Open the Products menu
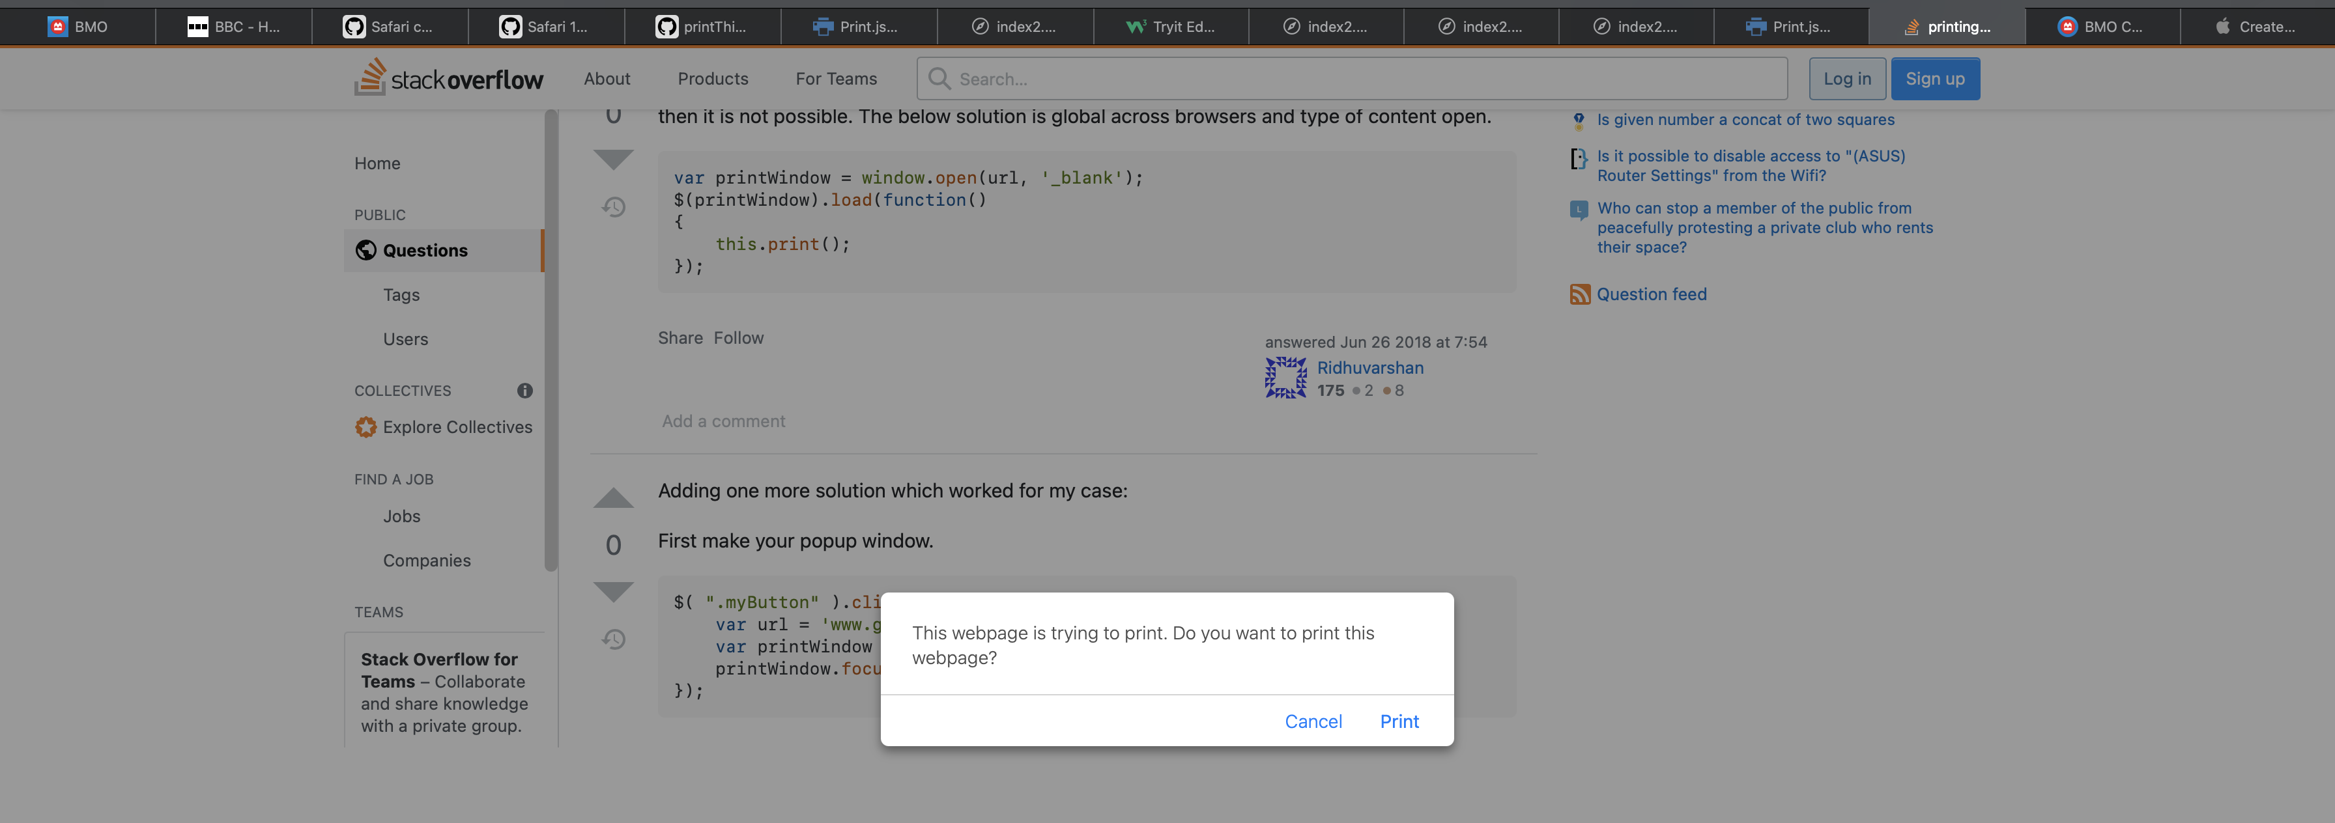Image resolution: width=2335 pixels, height=823 pixels. pos(713,79)
